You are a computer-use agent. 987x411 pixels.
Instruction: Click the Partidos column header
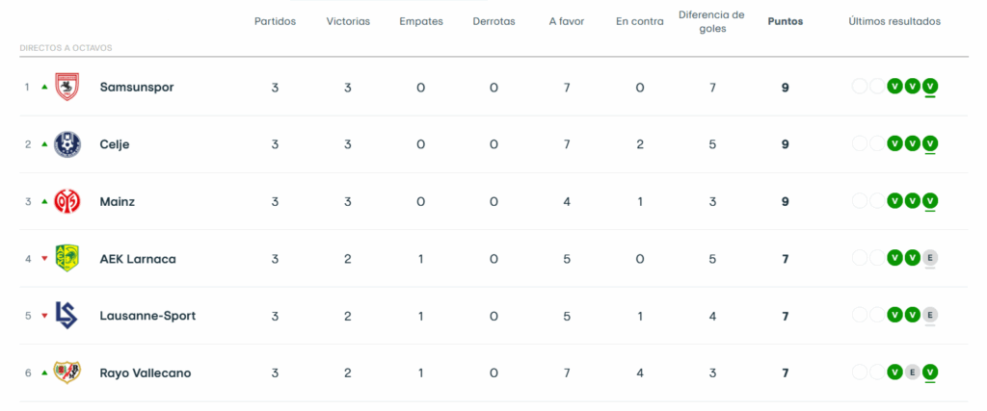pos(275,21)
